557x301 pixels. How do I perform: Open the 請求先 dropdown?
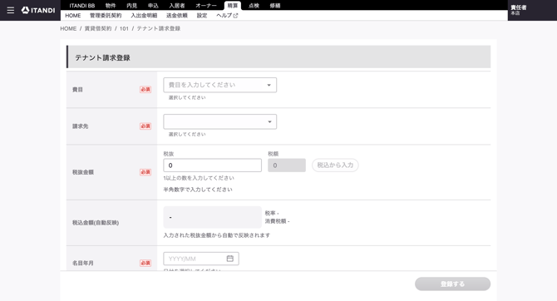click(x=219, y=121)
